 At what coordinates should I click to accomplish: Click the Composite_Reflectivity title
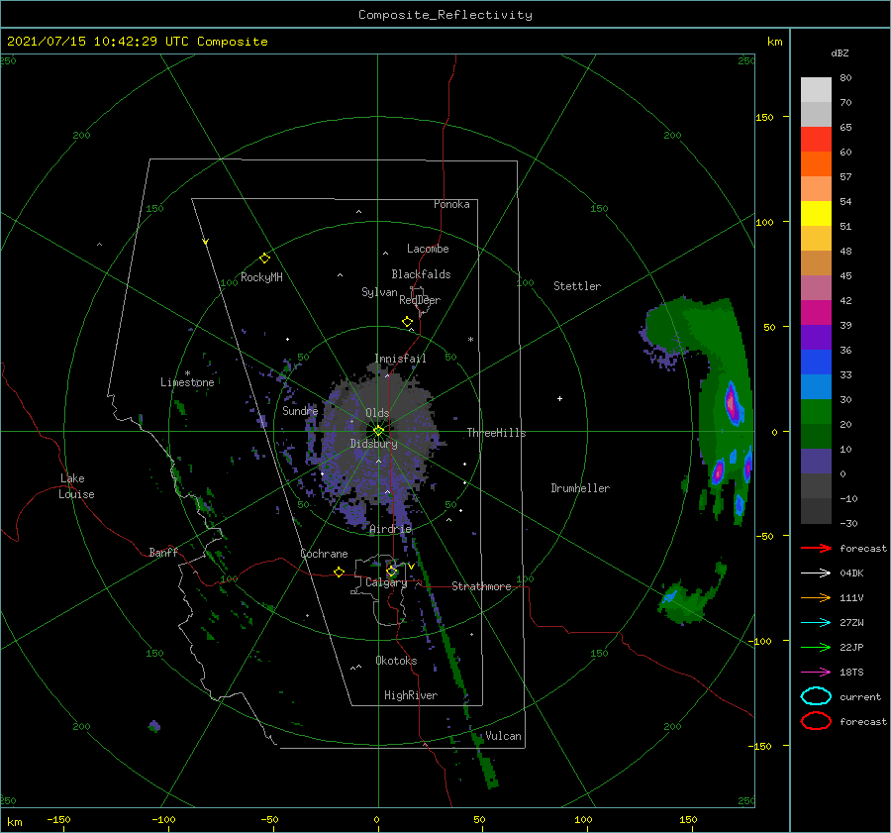[445, 15]
